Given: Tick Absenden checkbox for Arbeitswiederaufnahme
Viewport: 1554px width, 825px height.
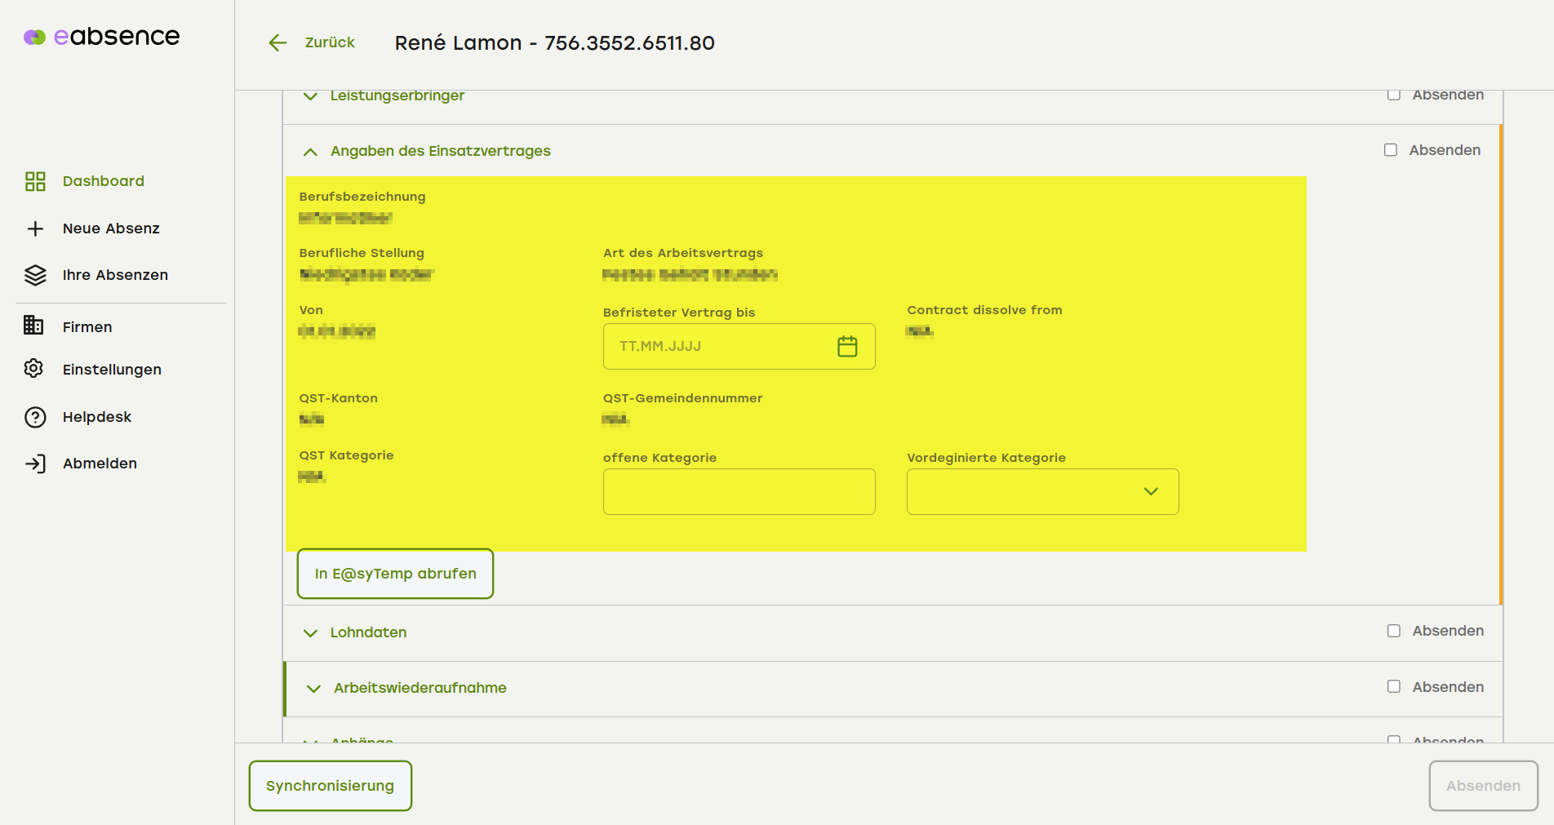Looking at the screenshot, I should [x=1394, y=687].
